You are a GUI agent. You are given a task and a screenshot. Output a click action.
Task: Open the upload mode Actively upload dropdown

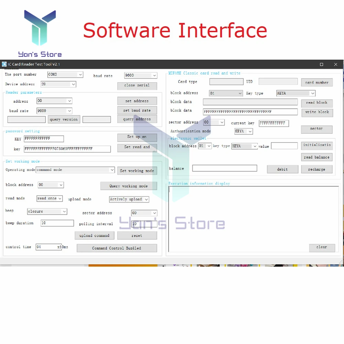(129, 200)
